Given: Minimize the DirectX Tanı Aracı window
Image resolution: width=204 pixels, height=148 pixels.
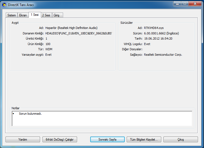Looking at the screenshot, I should (177, 4).
